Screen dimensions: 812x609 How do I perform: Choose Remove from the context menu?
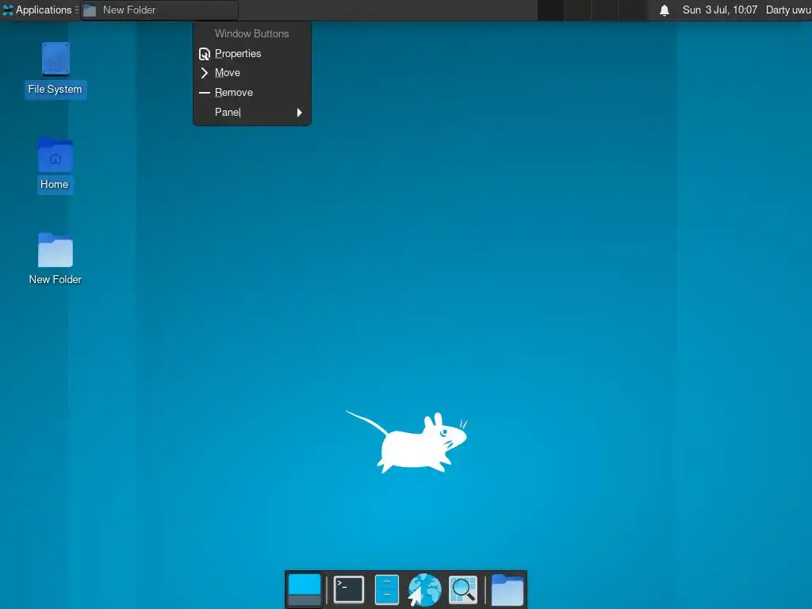pyautogui.click(x=251, y=92)
